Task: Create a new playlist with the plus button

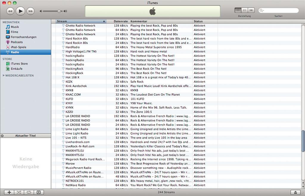Action: [9, 192]
